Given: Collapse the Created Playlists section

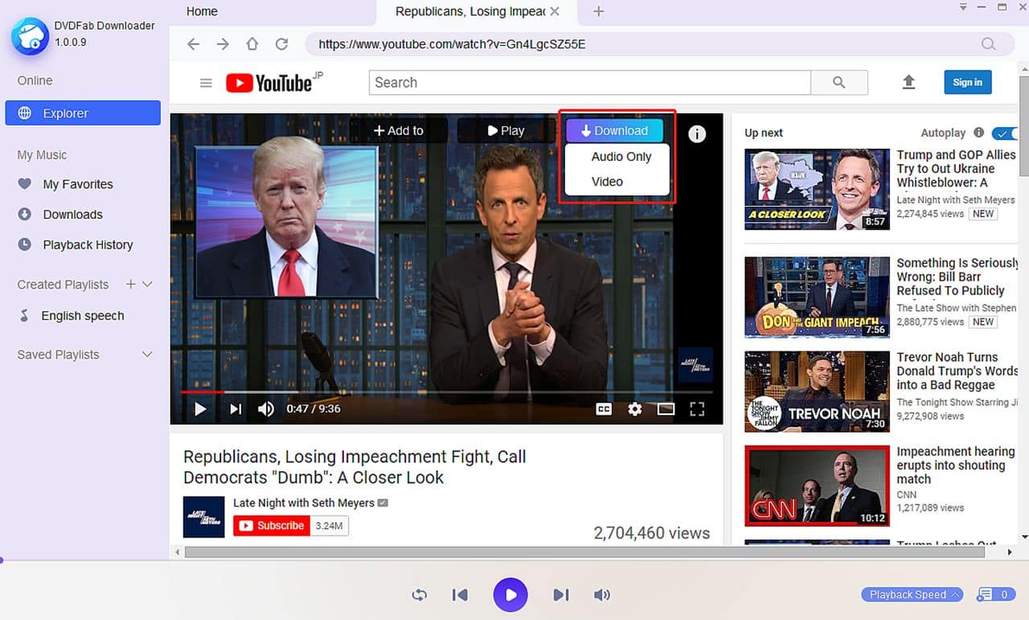Looking at the screenshot, I should [146, 284].
